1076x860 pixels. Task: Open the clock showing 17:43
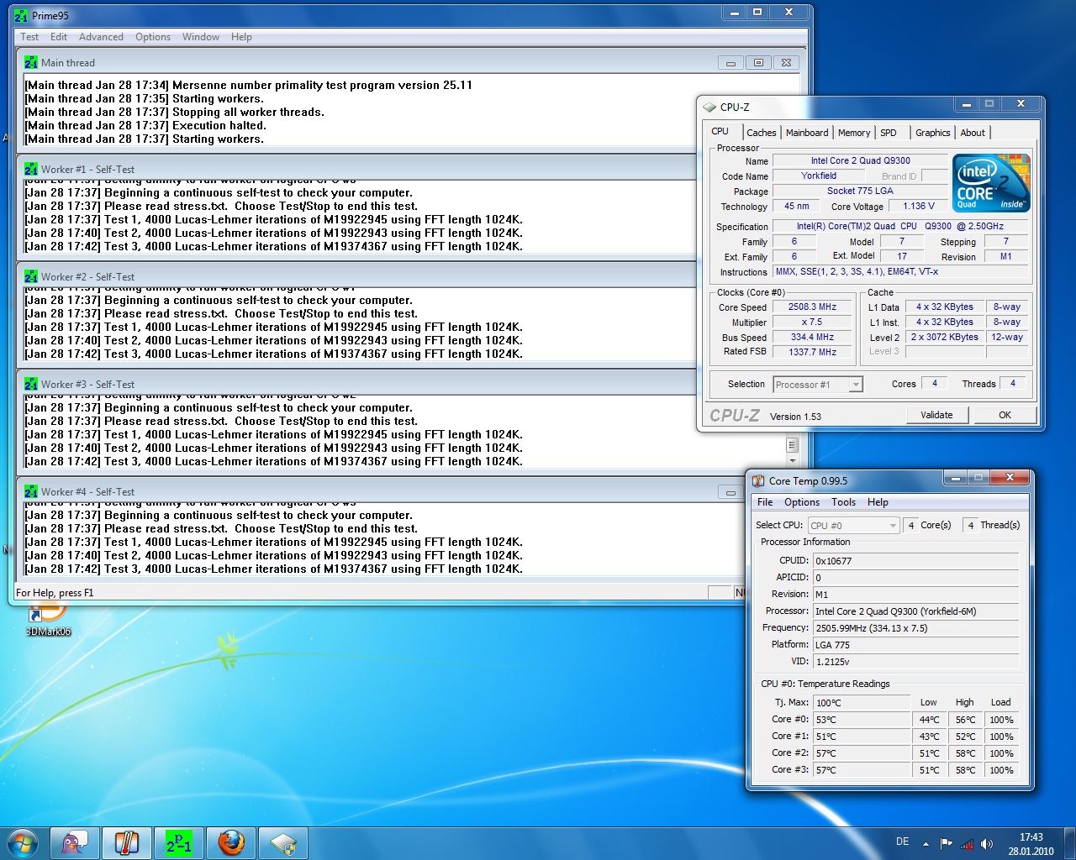tap(1031, 844)
